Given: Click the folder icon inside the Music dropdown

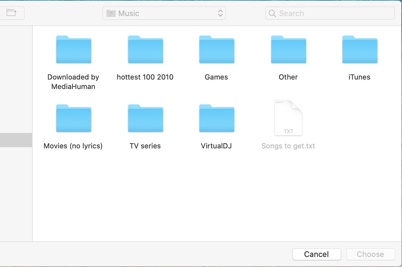Looking at the screenshot, I should (111, 13).
